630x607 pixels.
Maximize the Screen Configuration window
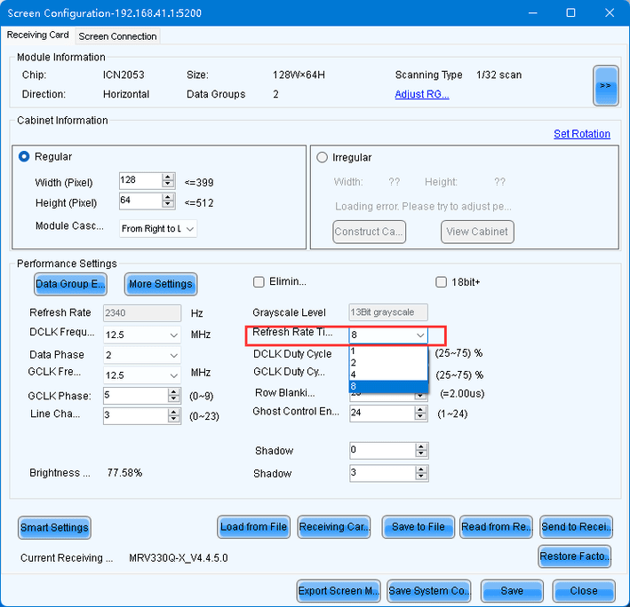point(570,12)
